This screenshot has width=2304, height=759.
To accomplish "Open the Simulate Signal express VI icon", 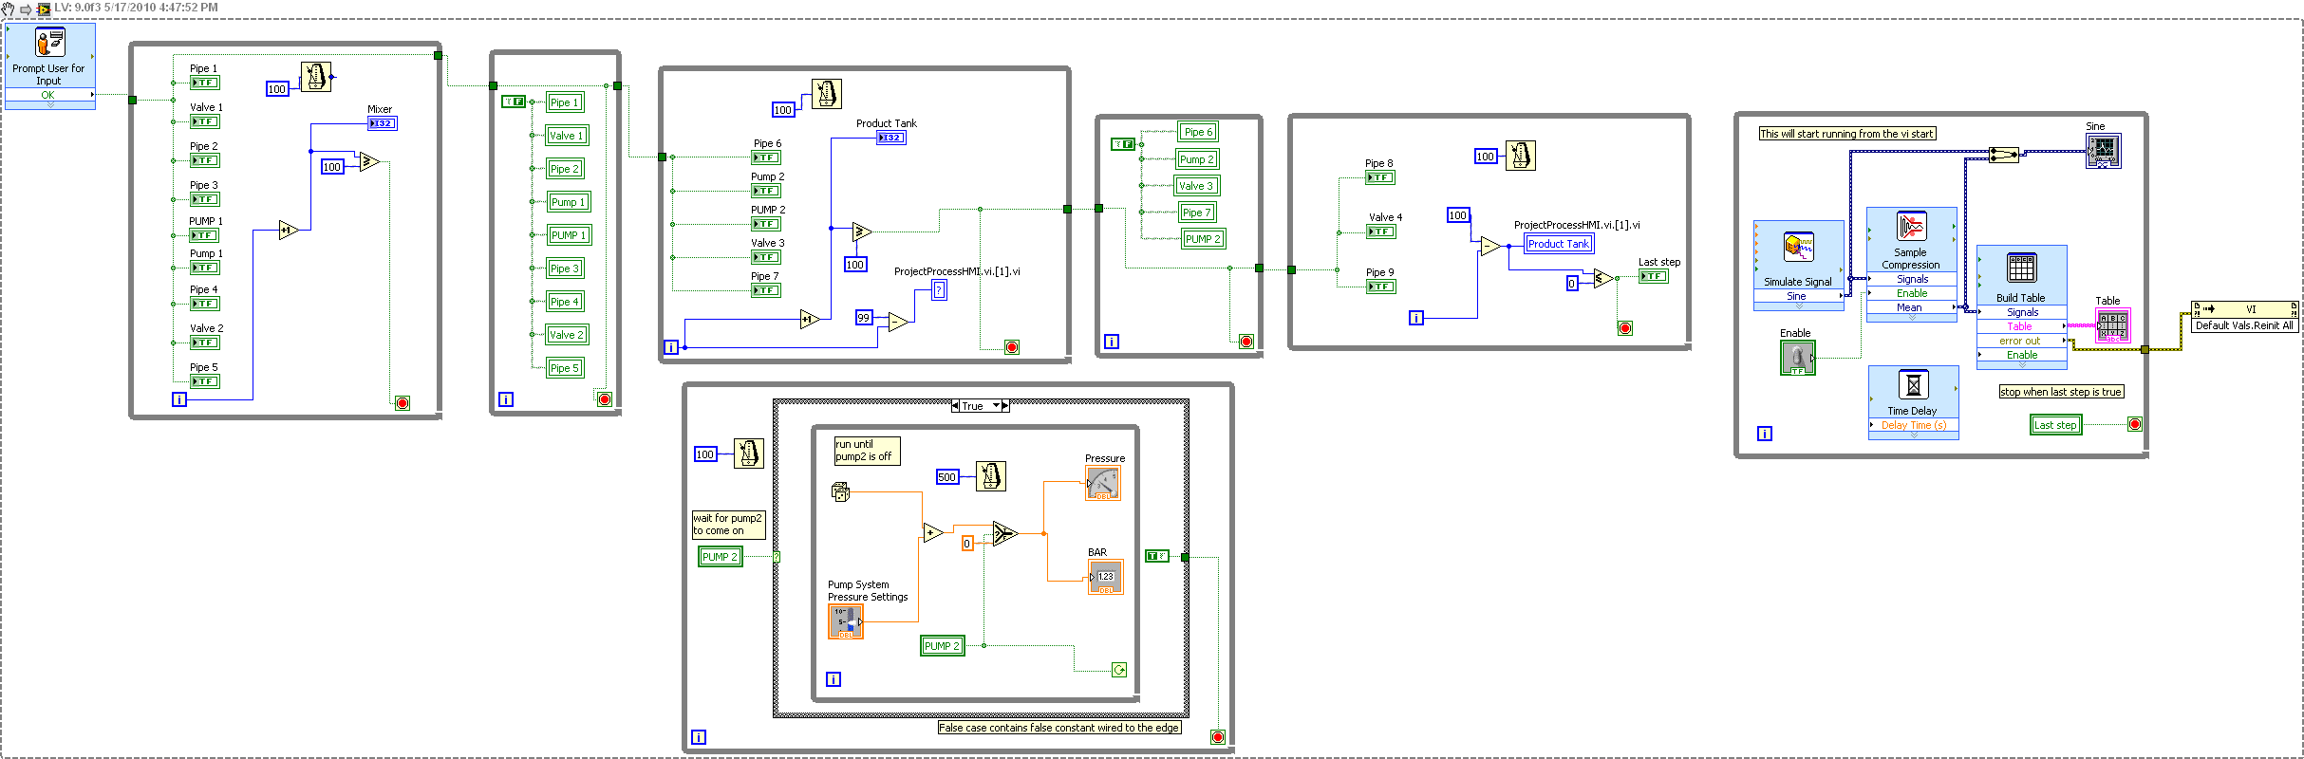I will coord(1798,248).
